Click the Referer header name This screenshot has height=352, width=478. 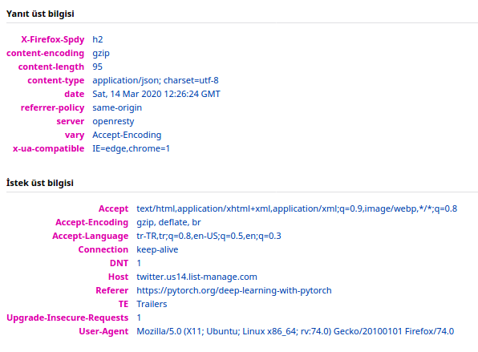[111, 290]
